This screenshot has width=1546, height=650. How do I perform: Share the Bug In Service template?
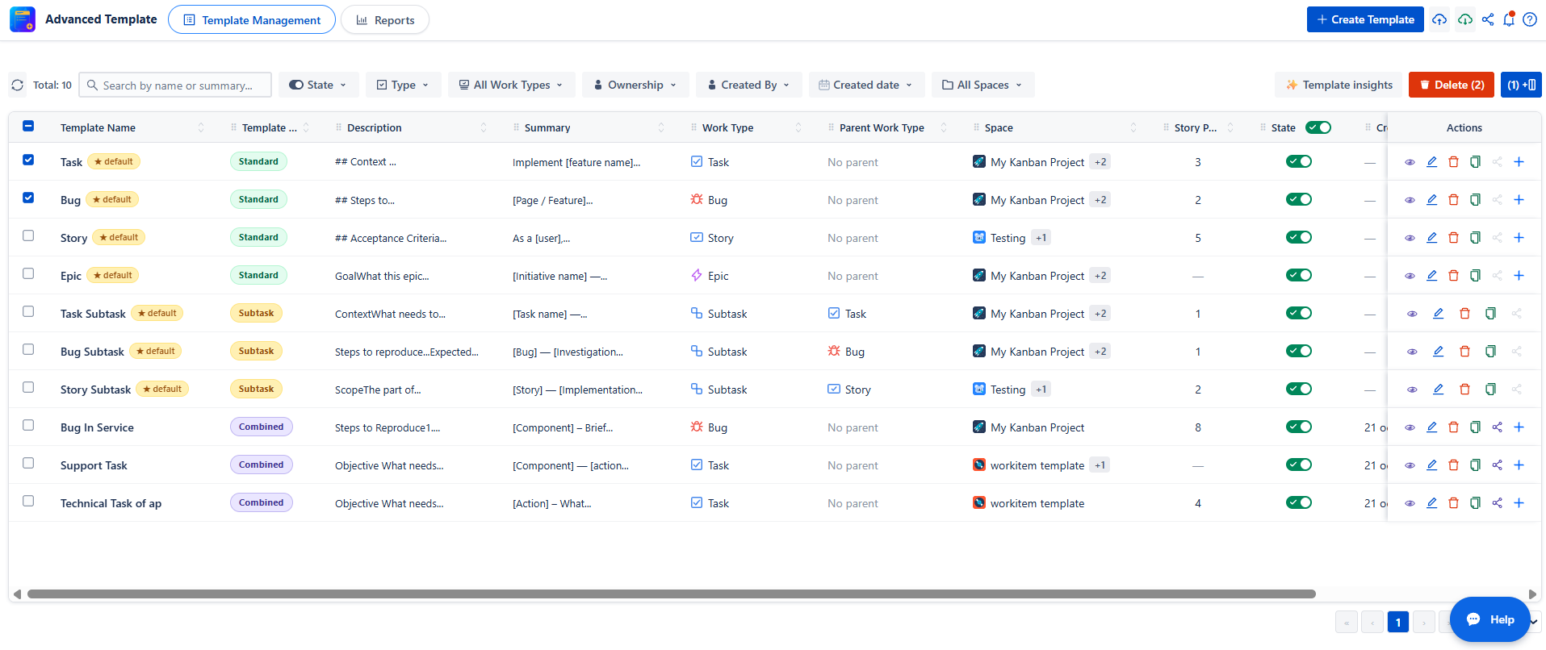(1497, 427)
